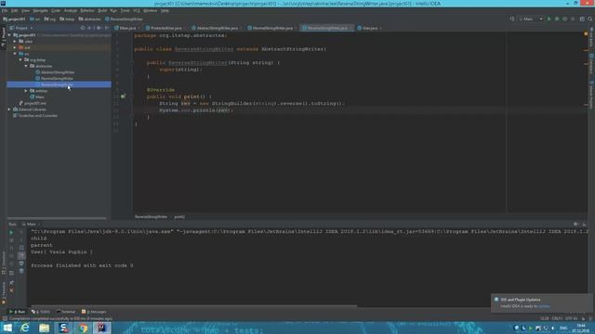Start debugging with the bug icon

point(557,19)
